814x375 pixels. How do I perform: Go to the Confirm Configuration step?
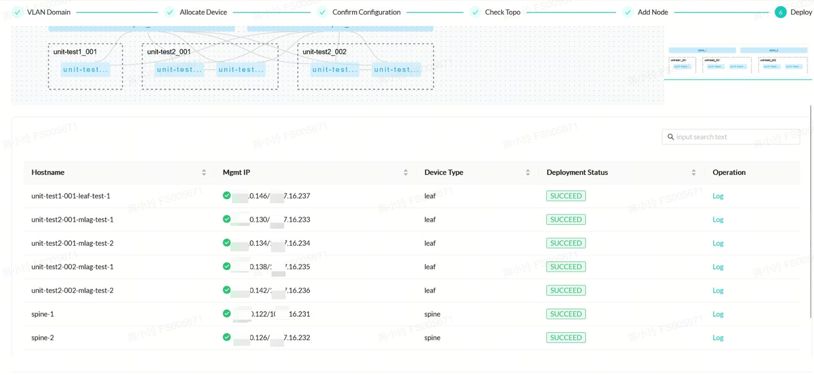[x=366, y=12]
